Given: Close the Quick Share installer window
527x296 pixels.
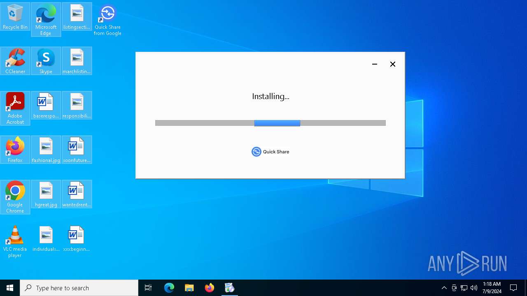Looking at the screenshot, I should 393,64.
